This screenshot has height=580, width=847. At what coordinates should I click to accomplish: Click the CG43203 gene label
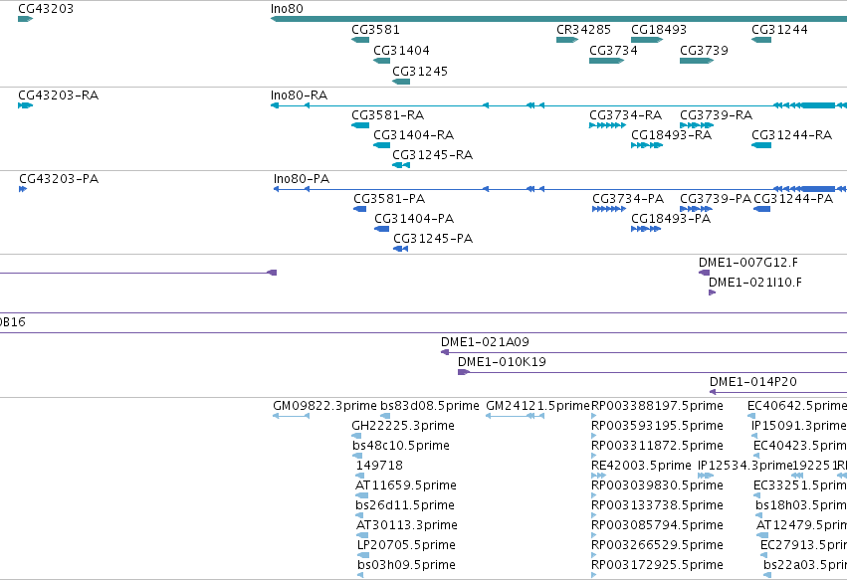46,9
